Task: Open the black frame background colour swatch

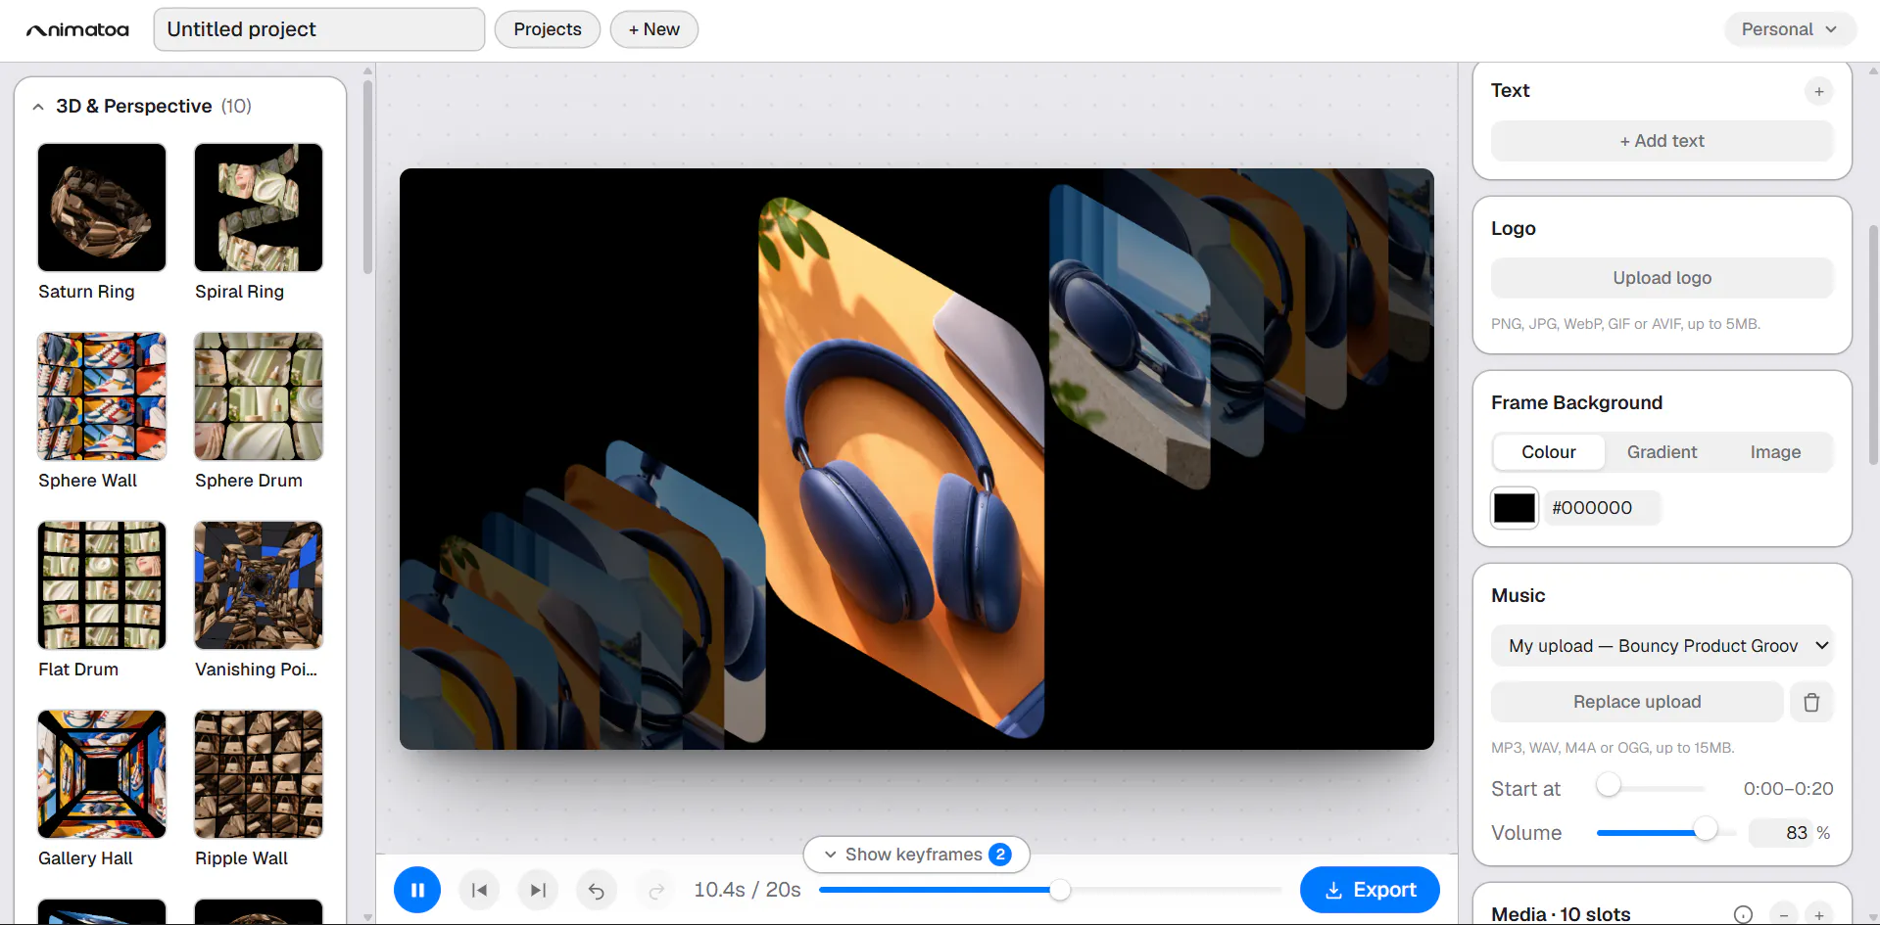Action: pyautogui.click(x=1514, y=508)
